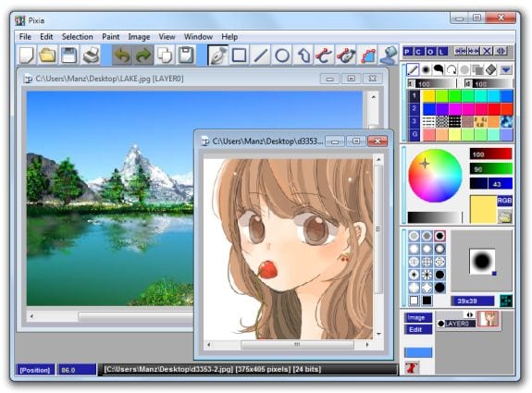This screenshot has height=393, width=532.
Task: Click the layer panel left-right arrows toggle
Action: click(470, 314)
